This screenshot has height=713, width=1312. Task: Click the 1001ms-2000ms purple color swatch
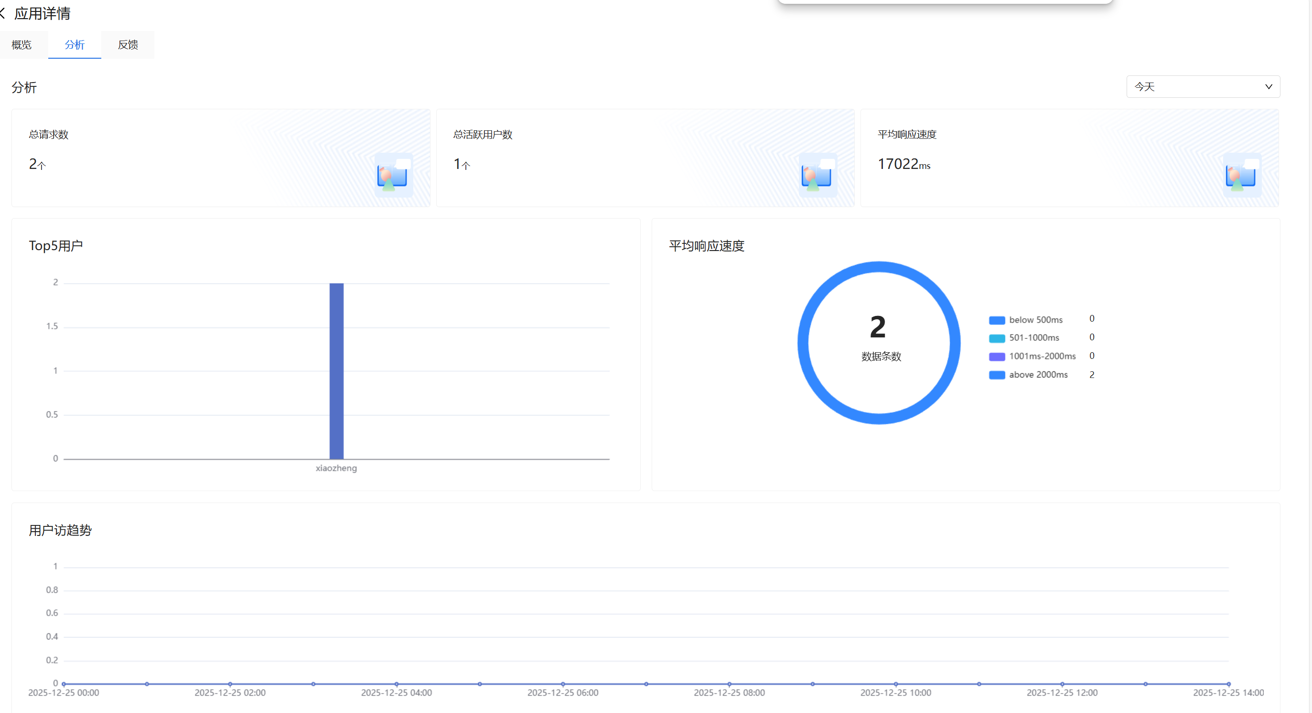coord(997,356)
